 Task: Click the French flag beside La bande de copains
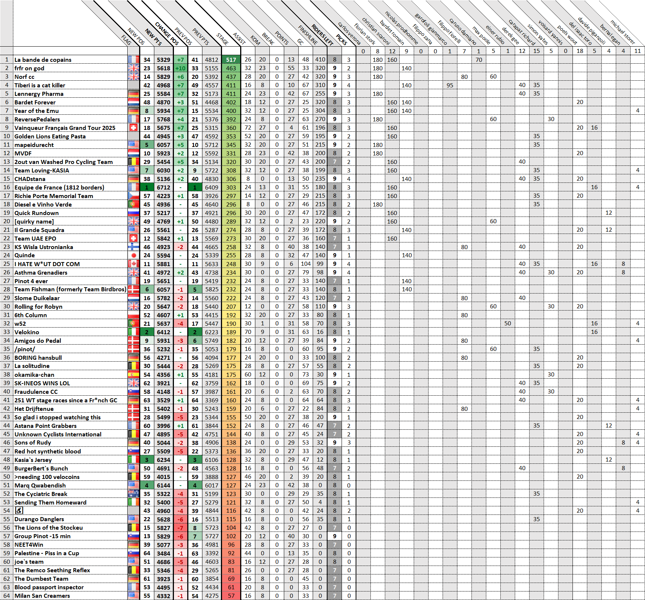(x=133, y=60)
